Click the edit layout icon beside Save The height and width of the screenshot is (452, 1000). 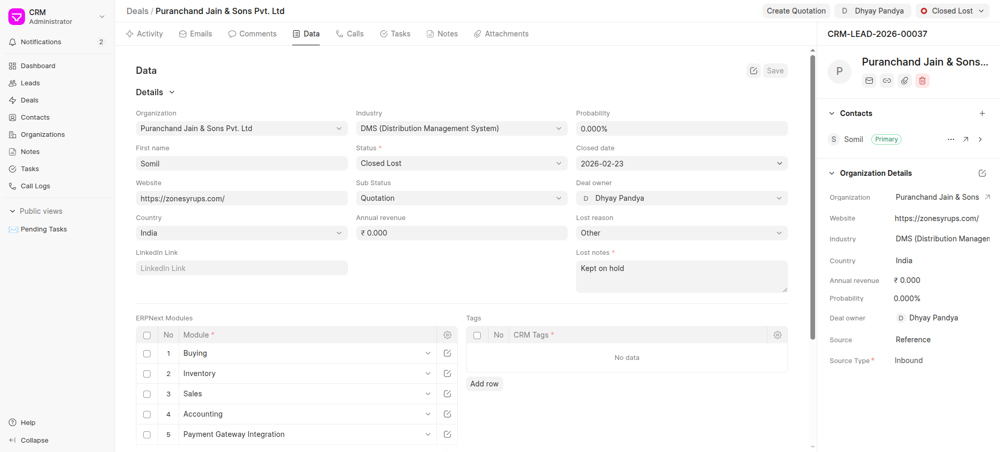[x=753, y=71]
